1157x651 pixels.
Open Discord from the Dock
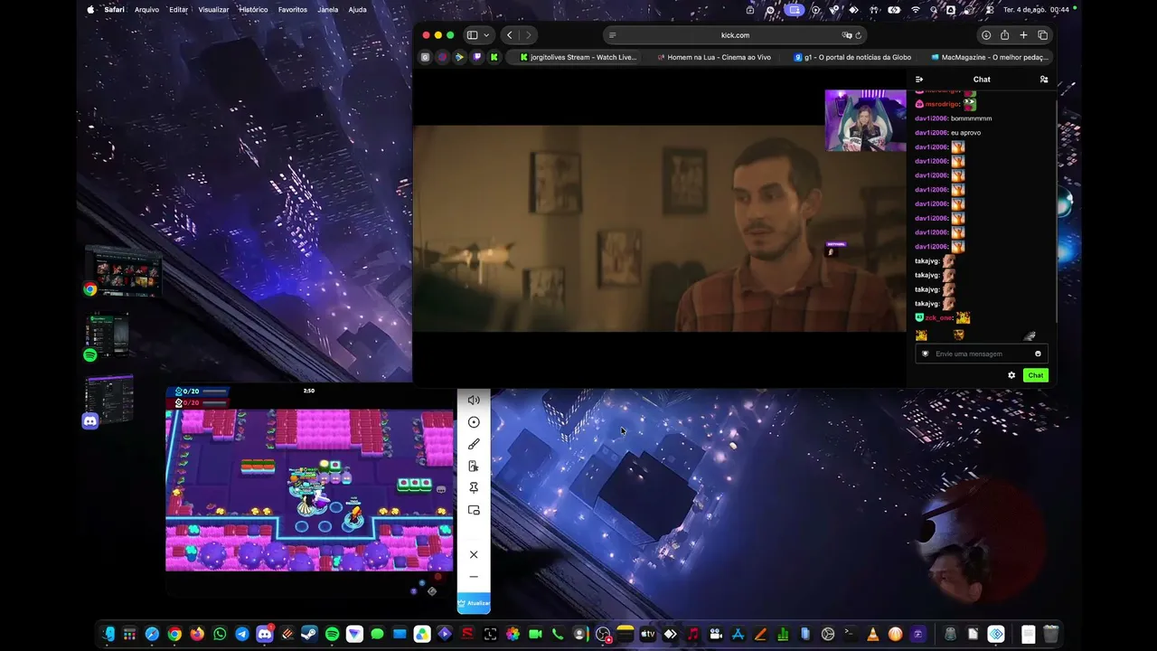click(x=265, y=634)
